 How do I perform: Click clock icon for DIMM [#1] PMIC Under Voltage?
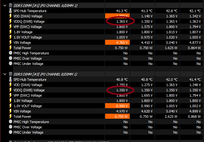click(11, 63)
